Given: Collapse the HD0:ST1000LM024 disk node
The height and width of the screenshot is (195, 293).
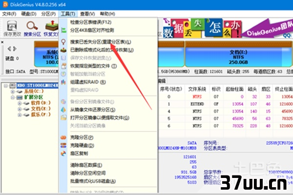Looking at the screenshot, I should click(6, 86).
